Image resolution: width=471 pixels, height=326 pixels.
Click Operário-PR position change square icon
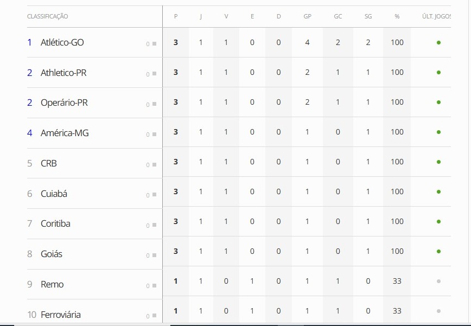coord(155,104)
